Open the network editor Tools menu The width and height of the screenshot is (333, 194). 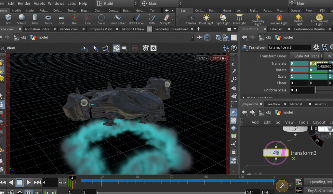pos(303,122)
